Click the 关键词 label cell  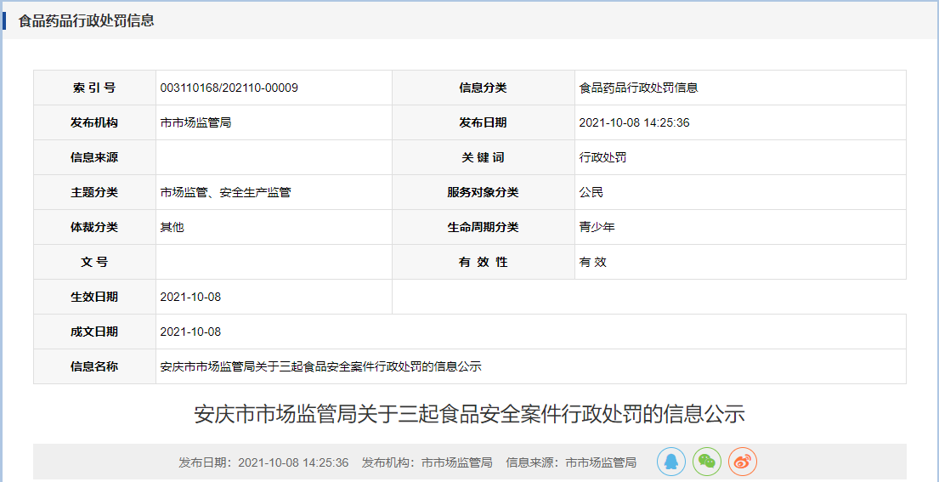click(484, 157)
